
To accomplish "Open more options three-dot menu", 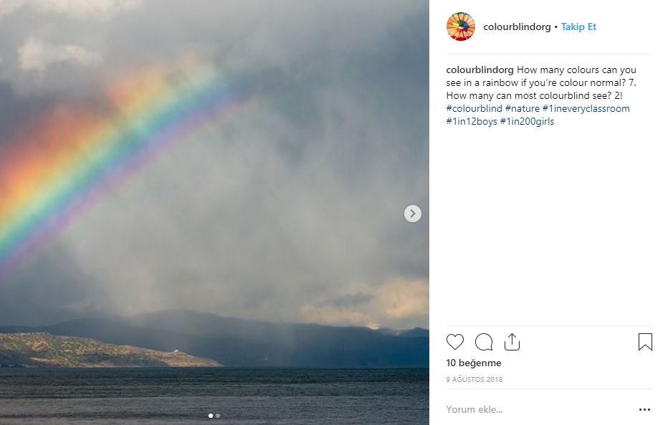I will 644,409.
